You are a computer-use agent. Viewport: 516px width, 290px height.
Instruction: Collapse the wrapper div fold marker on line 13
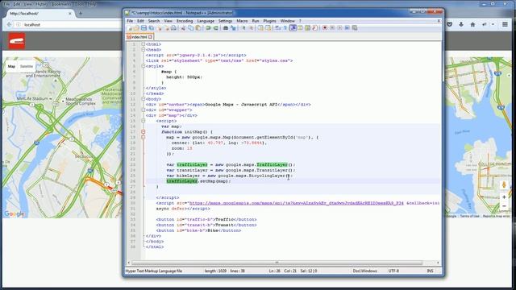(144, 110)
